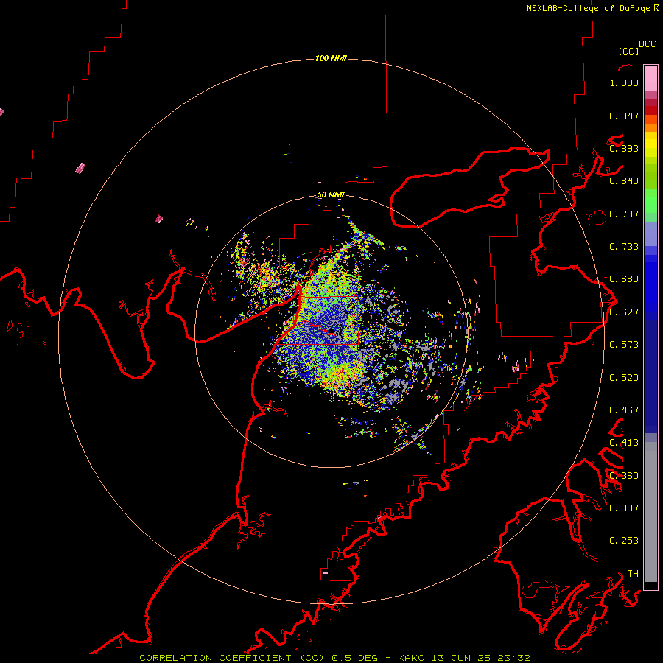Click the 0.947 color scale label

(624, 116)
